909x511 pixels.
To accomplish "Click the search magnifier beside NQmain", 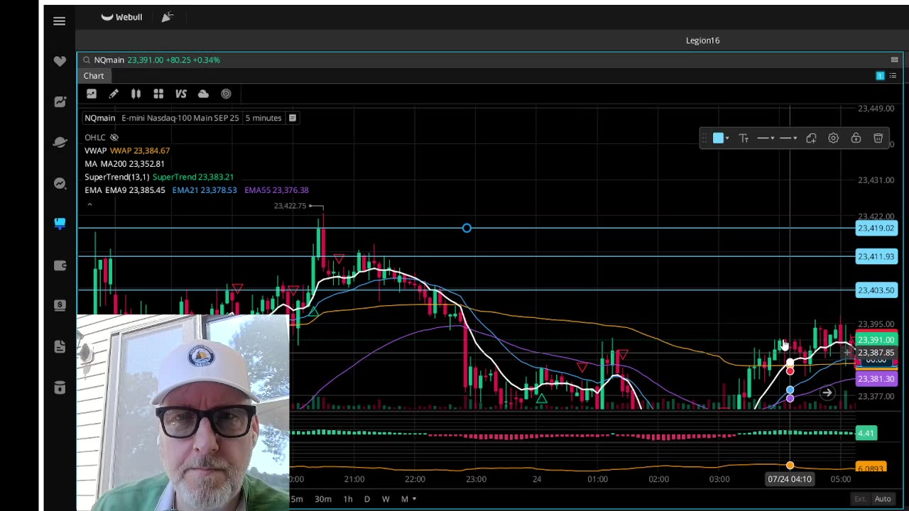I will (87, 60).
